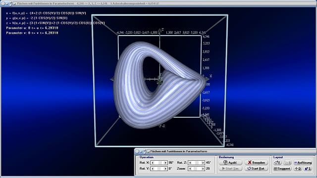Viewport: 317px width, 178px height.
Task: Click the 'Parameter u: 0 <= u <= 6,28318' text
Action: 32,28
